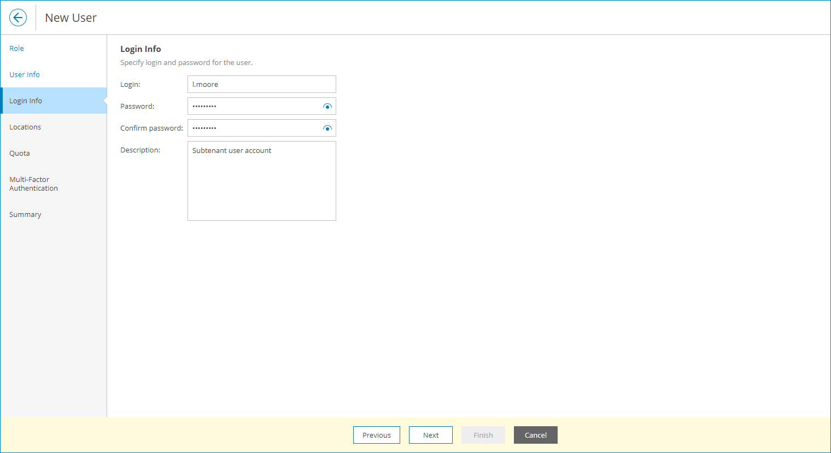Click the 'Confirm password:' field label
This screenshot has width=831, height=453.
tap(151, 128)
